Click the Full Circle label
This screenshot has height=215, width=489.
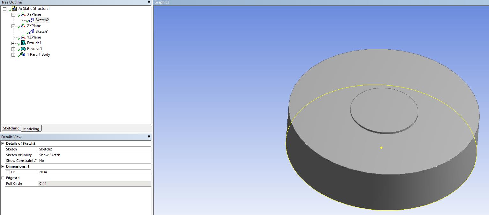(x=14, y=184)
